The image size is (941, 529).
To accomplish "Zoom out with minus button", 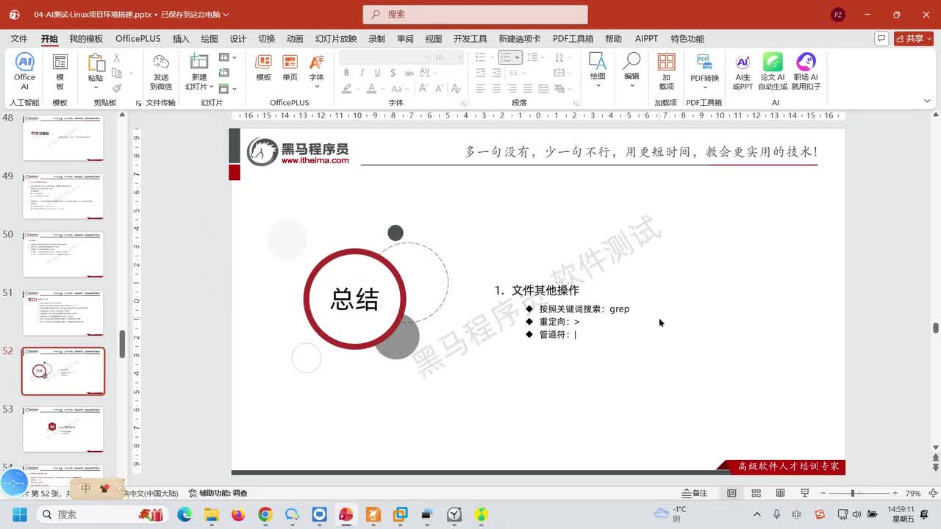I will 823,493.
